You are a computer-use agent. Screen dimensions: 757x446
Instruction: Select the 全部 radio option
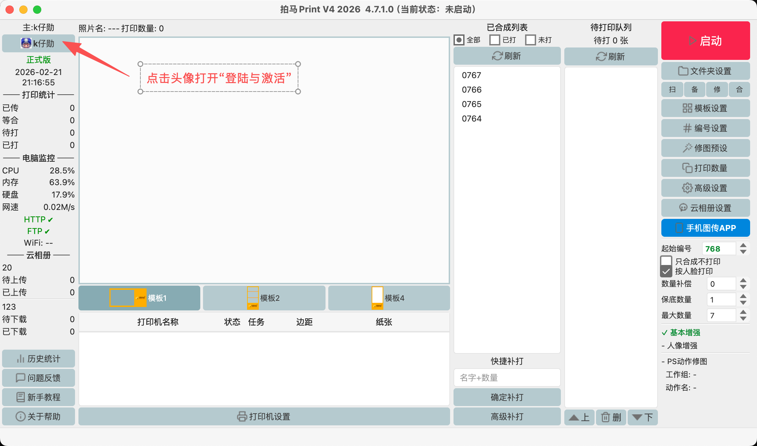(459, 40)
